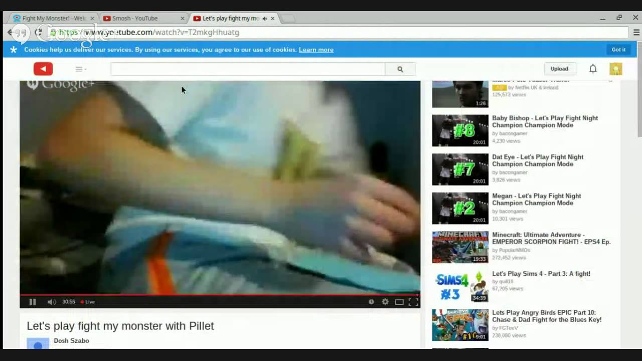Open the Chrome menu icon

[636, 32]
